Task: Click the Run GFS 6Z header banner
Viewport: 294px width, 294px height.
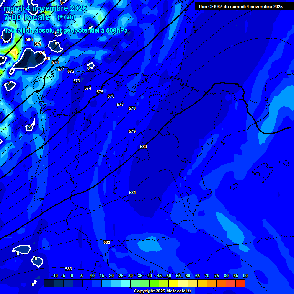Action: [241, 7]
